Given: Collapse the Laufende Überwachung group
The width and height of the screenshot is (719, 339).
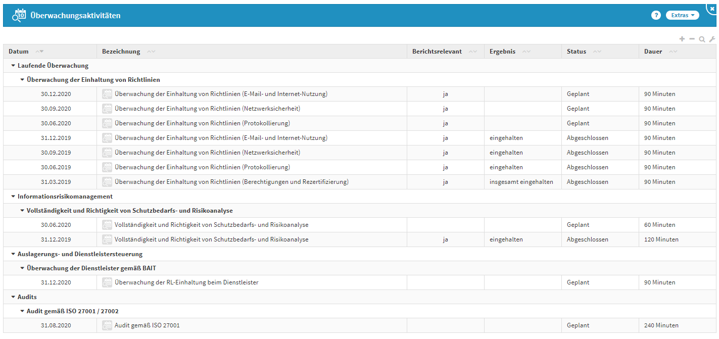Looking at the screenshot, I should point(13,66).
